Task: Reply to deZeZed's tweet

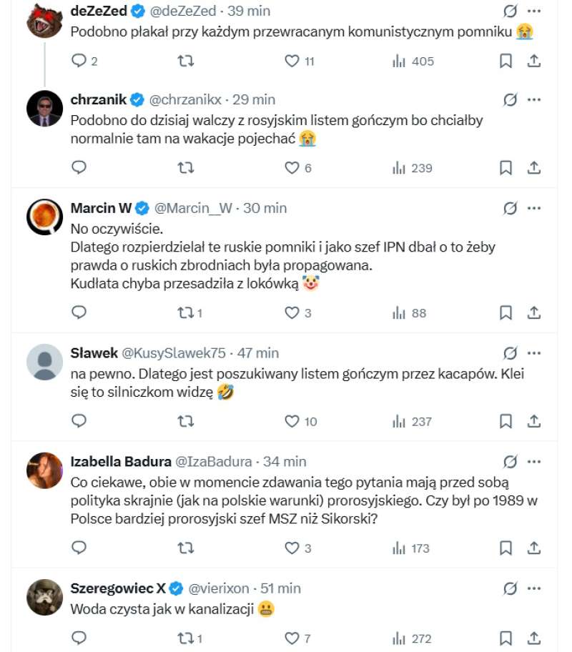Action: 79,61
